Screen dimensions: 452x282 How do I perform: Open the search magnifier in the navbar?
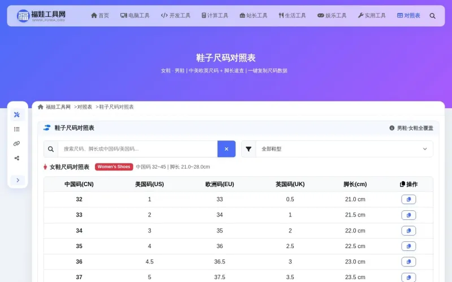pos(432,16)
